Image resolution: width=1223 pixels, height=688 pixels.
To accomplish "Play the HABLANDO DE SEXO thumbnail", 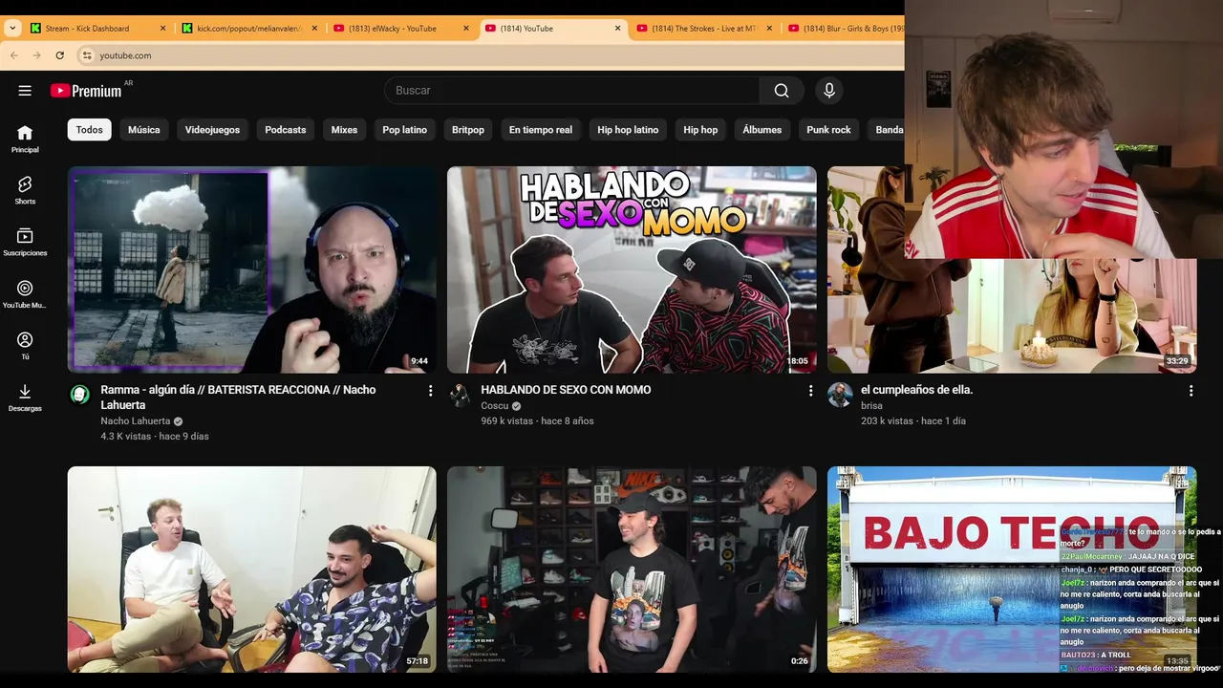I will (x=632, y=269).
